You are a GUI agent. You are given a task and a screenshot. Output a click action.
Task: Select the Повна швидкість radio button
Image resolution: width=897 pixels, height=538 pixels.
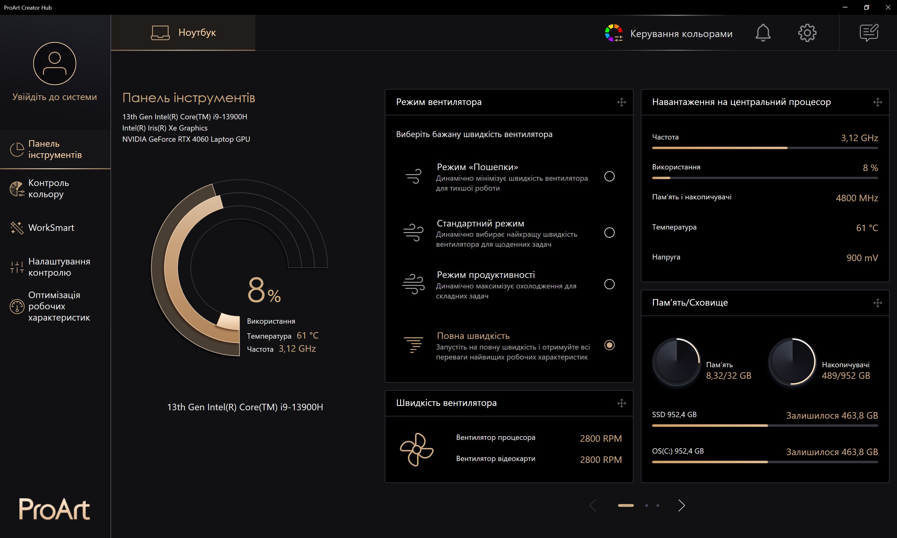tap(609, 345)
